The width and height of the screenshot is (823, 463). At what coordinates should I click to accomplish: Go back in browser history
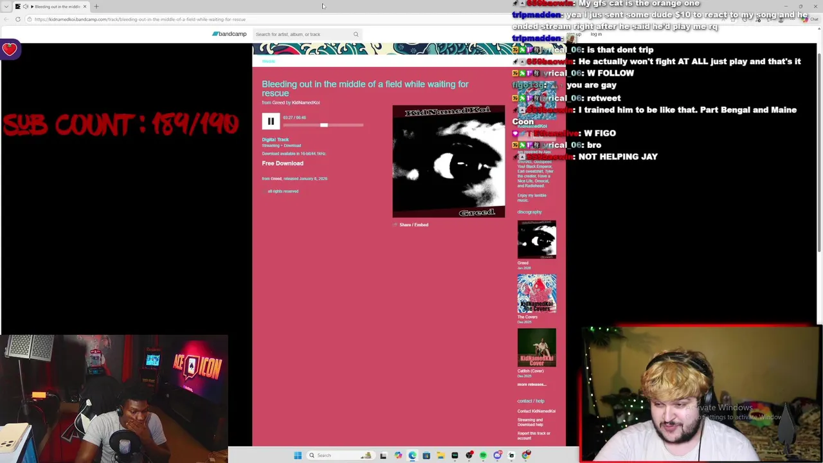point(6,19)
